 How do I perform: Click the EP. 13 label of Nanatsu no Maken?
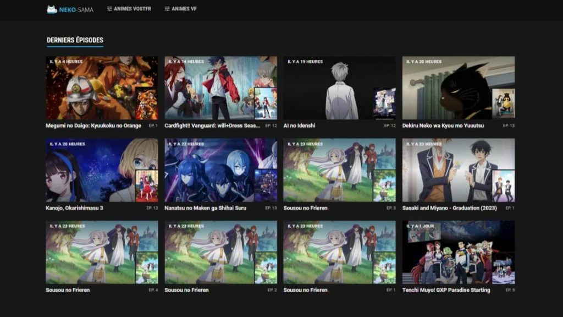[x=271, y=207]
